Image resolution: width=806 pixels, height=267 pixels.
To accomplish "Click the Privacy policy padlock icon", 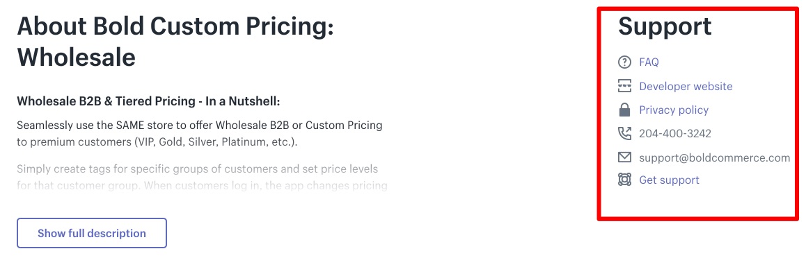I will tap(624, 110).
